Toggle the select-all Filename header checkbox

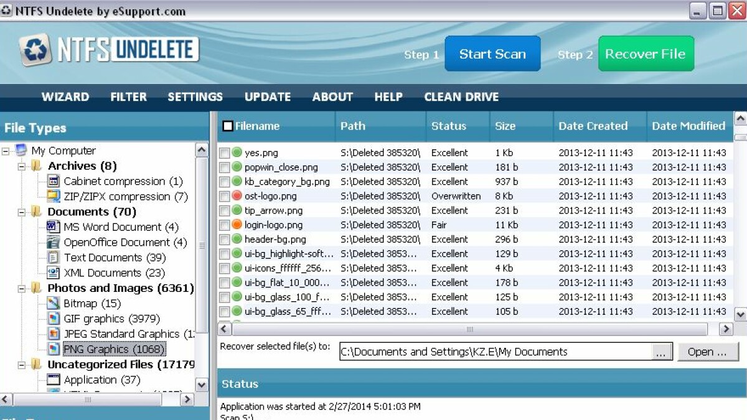228,126
